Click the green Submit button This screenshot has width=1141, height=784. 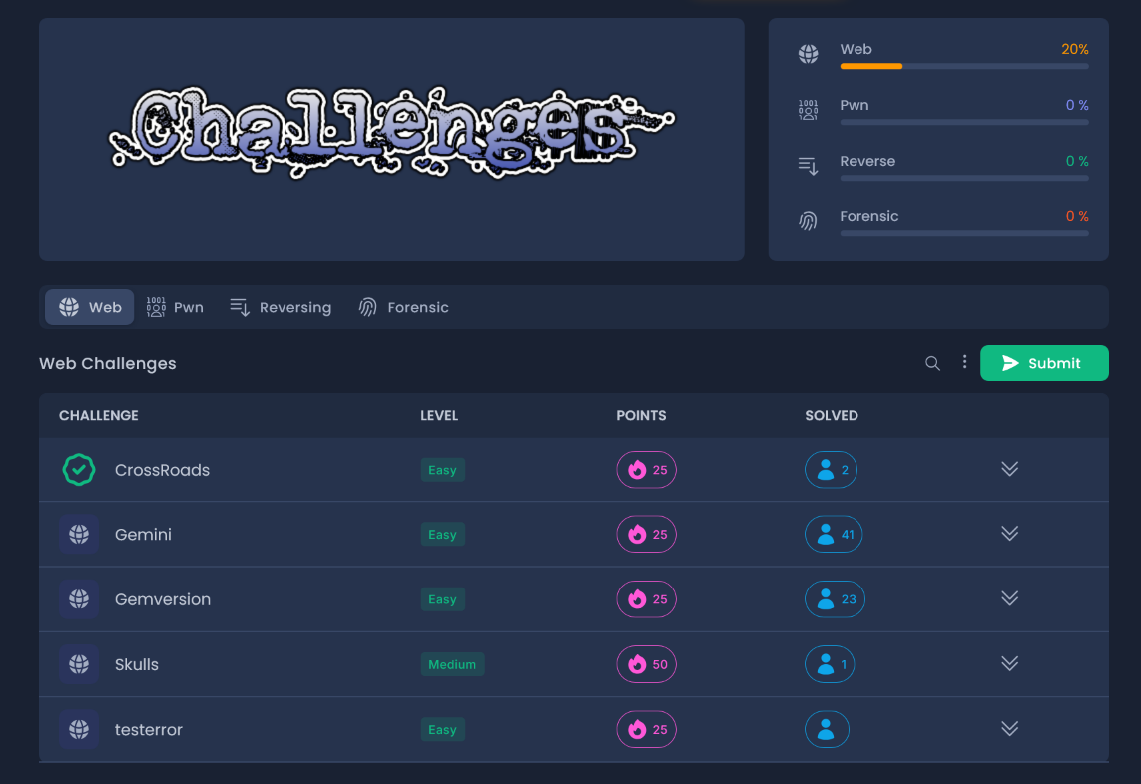[x=1044, y=363]
